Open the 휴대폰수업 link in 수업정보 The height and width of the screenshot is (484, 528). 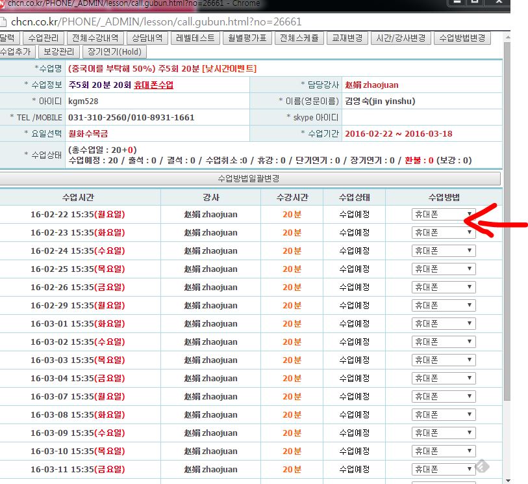[153, 85]
